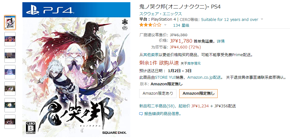Show the third screenshot thumbnail
Image resolution: width=290 pixels, height=139 pixels.
pyautogui.click(x=10, y=56)
